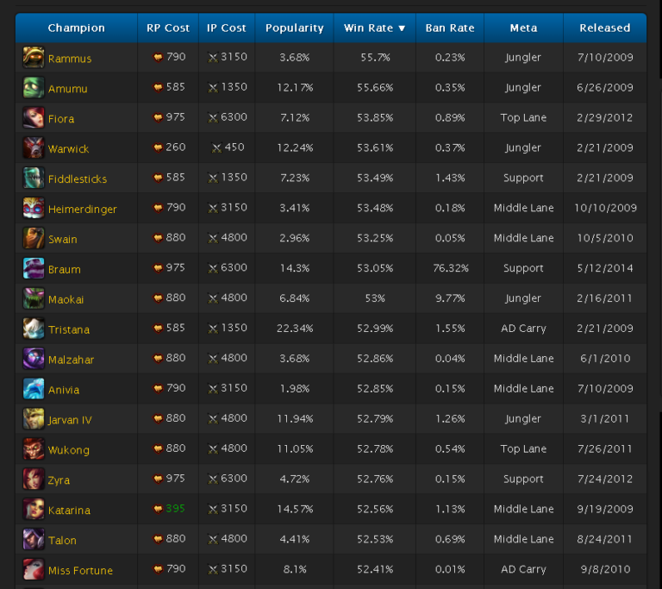Open Warwick's champion portrait icon

34,148
